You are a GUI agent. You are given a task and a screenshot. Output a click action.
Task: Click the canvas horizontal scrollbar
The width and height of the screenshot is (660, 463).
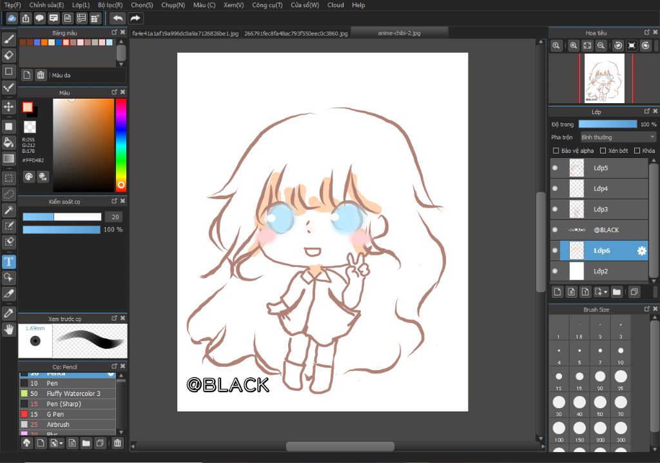point(340,446)
